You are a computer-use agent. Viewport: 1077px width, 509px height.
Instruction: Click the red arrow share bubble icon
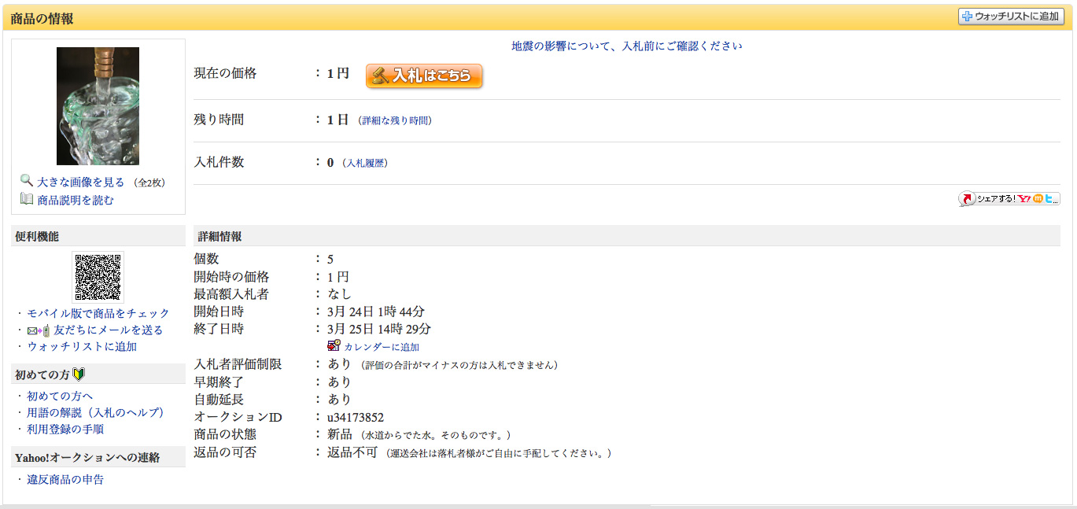(x=967, y=200)
